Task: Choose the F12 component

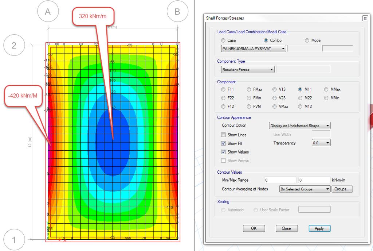Action: (x=223, y=107)
